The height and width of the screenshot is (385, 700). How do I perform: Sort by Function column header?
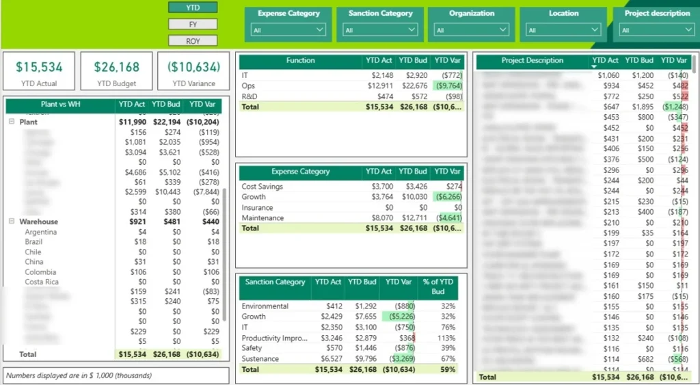[301, 60]
